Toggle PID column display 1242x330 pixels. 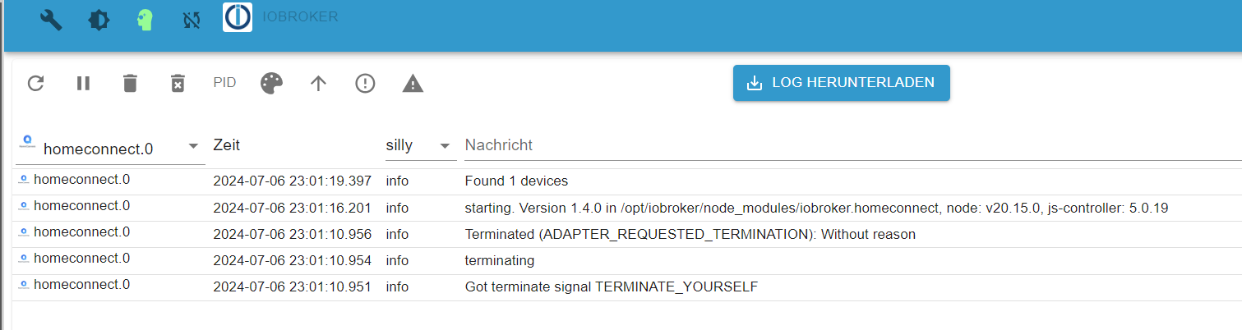(x=224, y=83)
